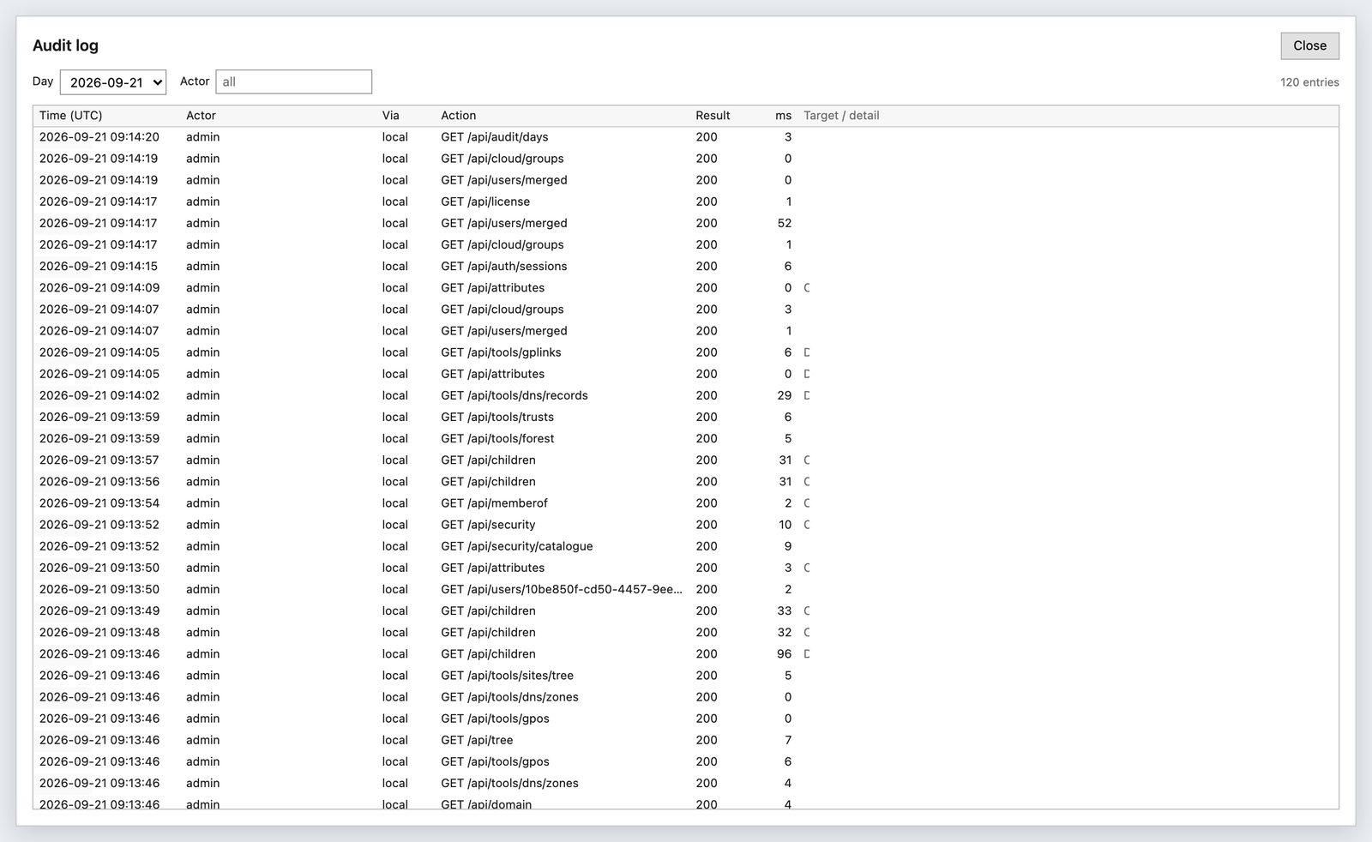Select the GET /api/users/10be850f entry

686,589
